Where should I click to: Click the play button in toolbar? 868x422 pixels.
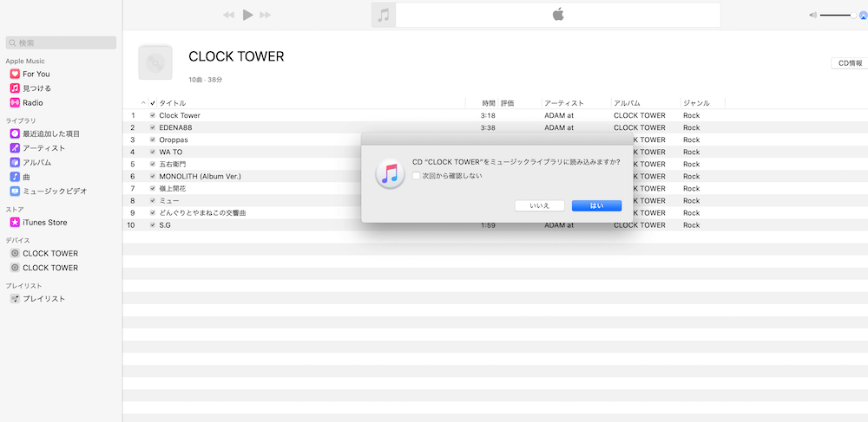click(247, 15)
